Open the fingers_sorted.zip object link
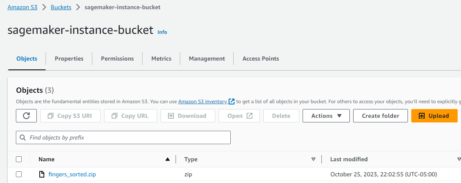 click(x=72, y=175)
